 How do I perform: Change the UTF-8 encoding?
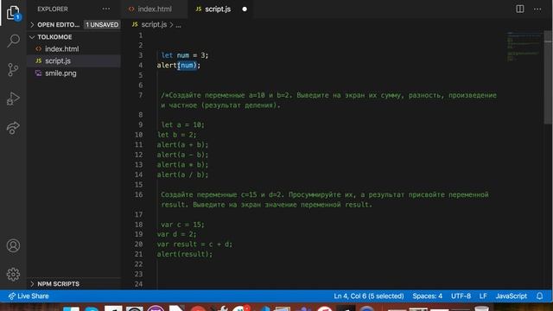tap(461, 296)
